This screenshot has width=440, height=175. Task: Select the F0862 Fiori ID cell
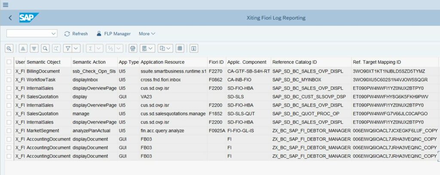click(217, 80)
